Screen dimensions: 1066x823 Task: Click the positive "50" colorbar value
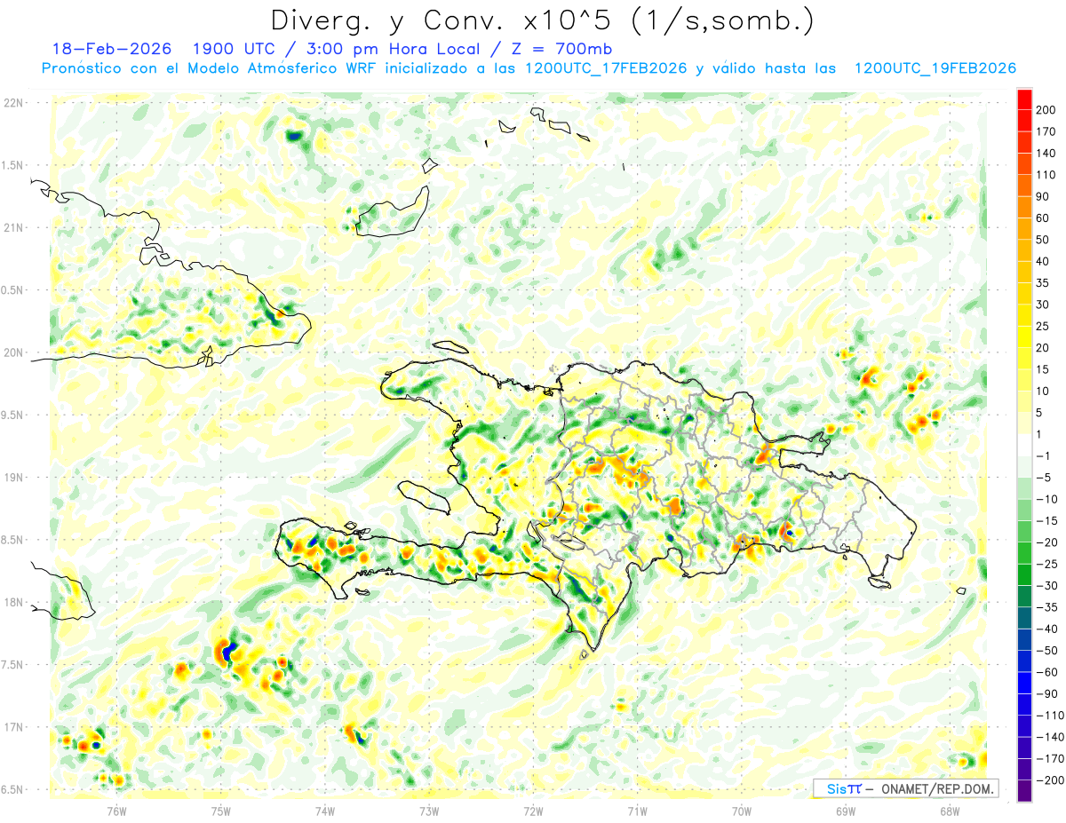tap(1043, 240)
